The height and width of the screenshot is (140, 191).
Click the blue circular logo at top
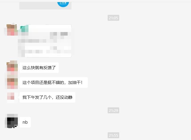63,4
